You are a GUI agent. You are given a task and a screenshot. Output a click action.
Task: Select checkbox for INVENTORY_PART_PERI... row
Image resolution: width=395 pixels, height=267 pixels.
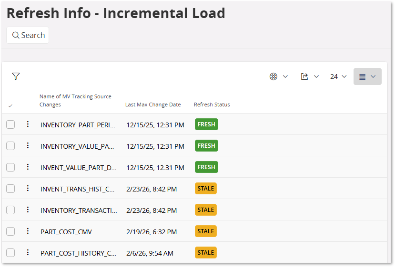pyautogui.click(x=10, y=124)
